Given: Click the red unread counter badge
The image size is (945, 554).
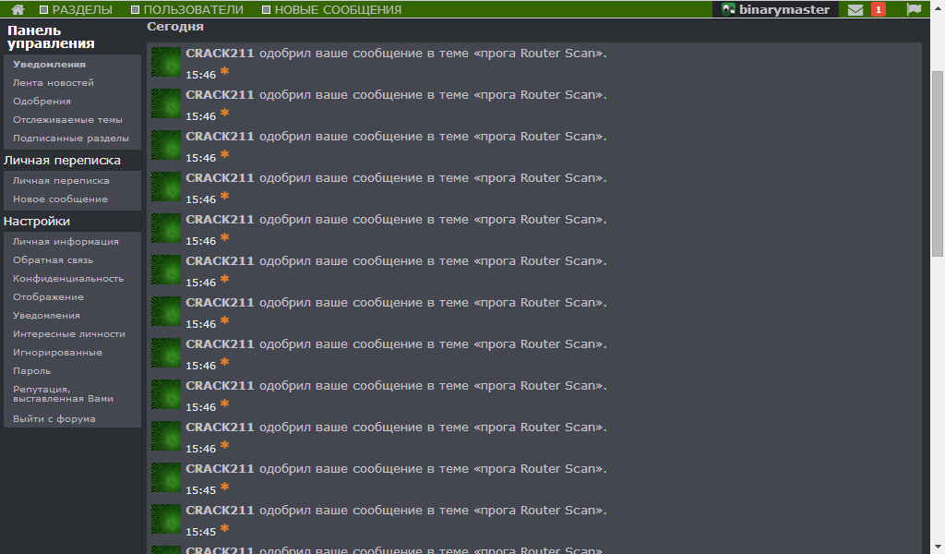Looking at the screenshot, I should (879, 9).
